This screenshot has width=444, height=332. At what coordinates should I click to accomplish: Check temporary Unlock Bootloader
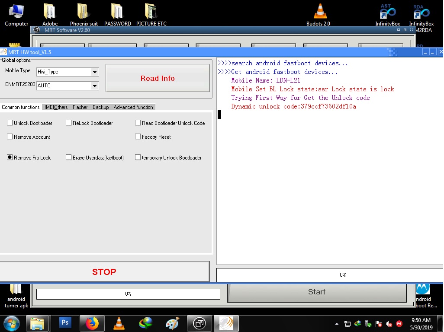pyautogui.click(x=138, y=157)
